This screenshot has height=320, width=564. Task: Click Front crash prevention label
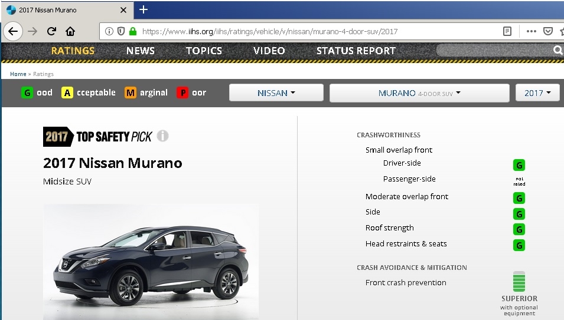(x=406, y=283)
